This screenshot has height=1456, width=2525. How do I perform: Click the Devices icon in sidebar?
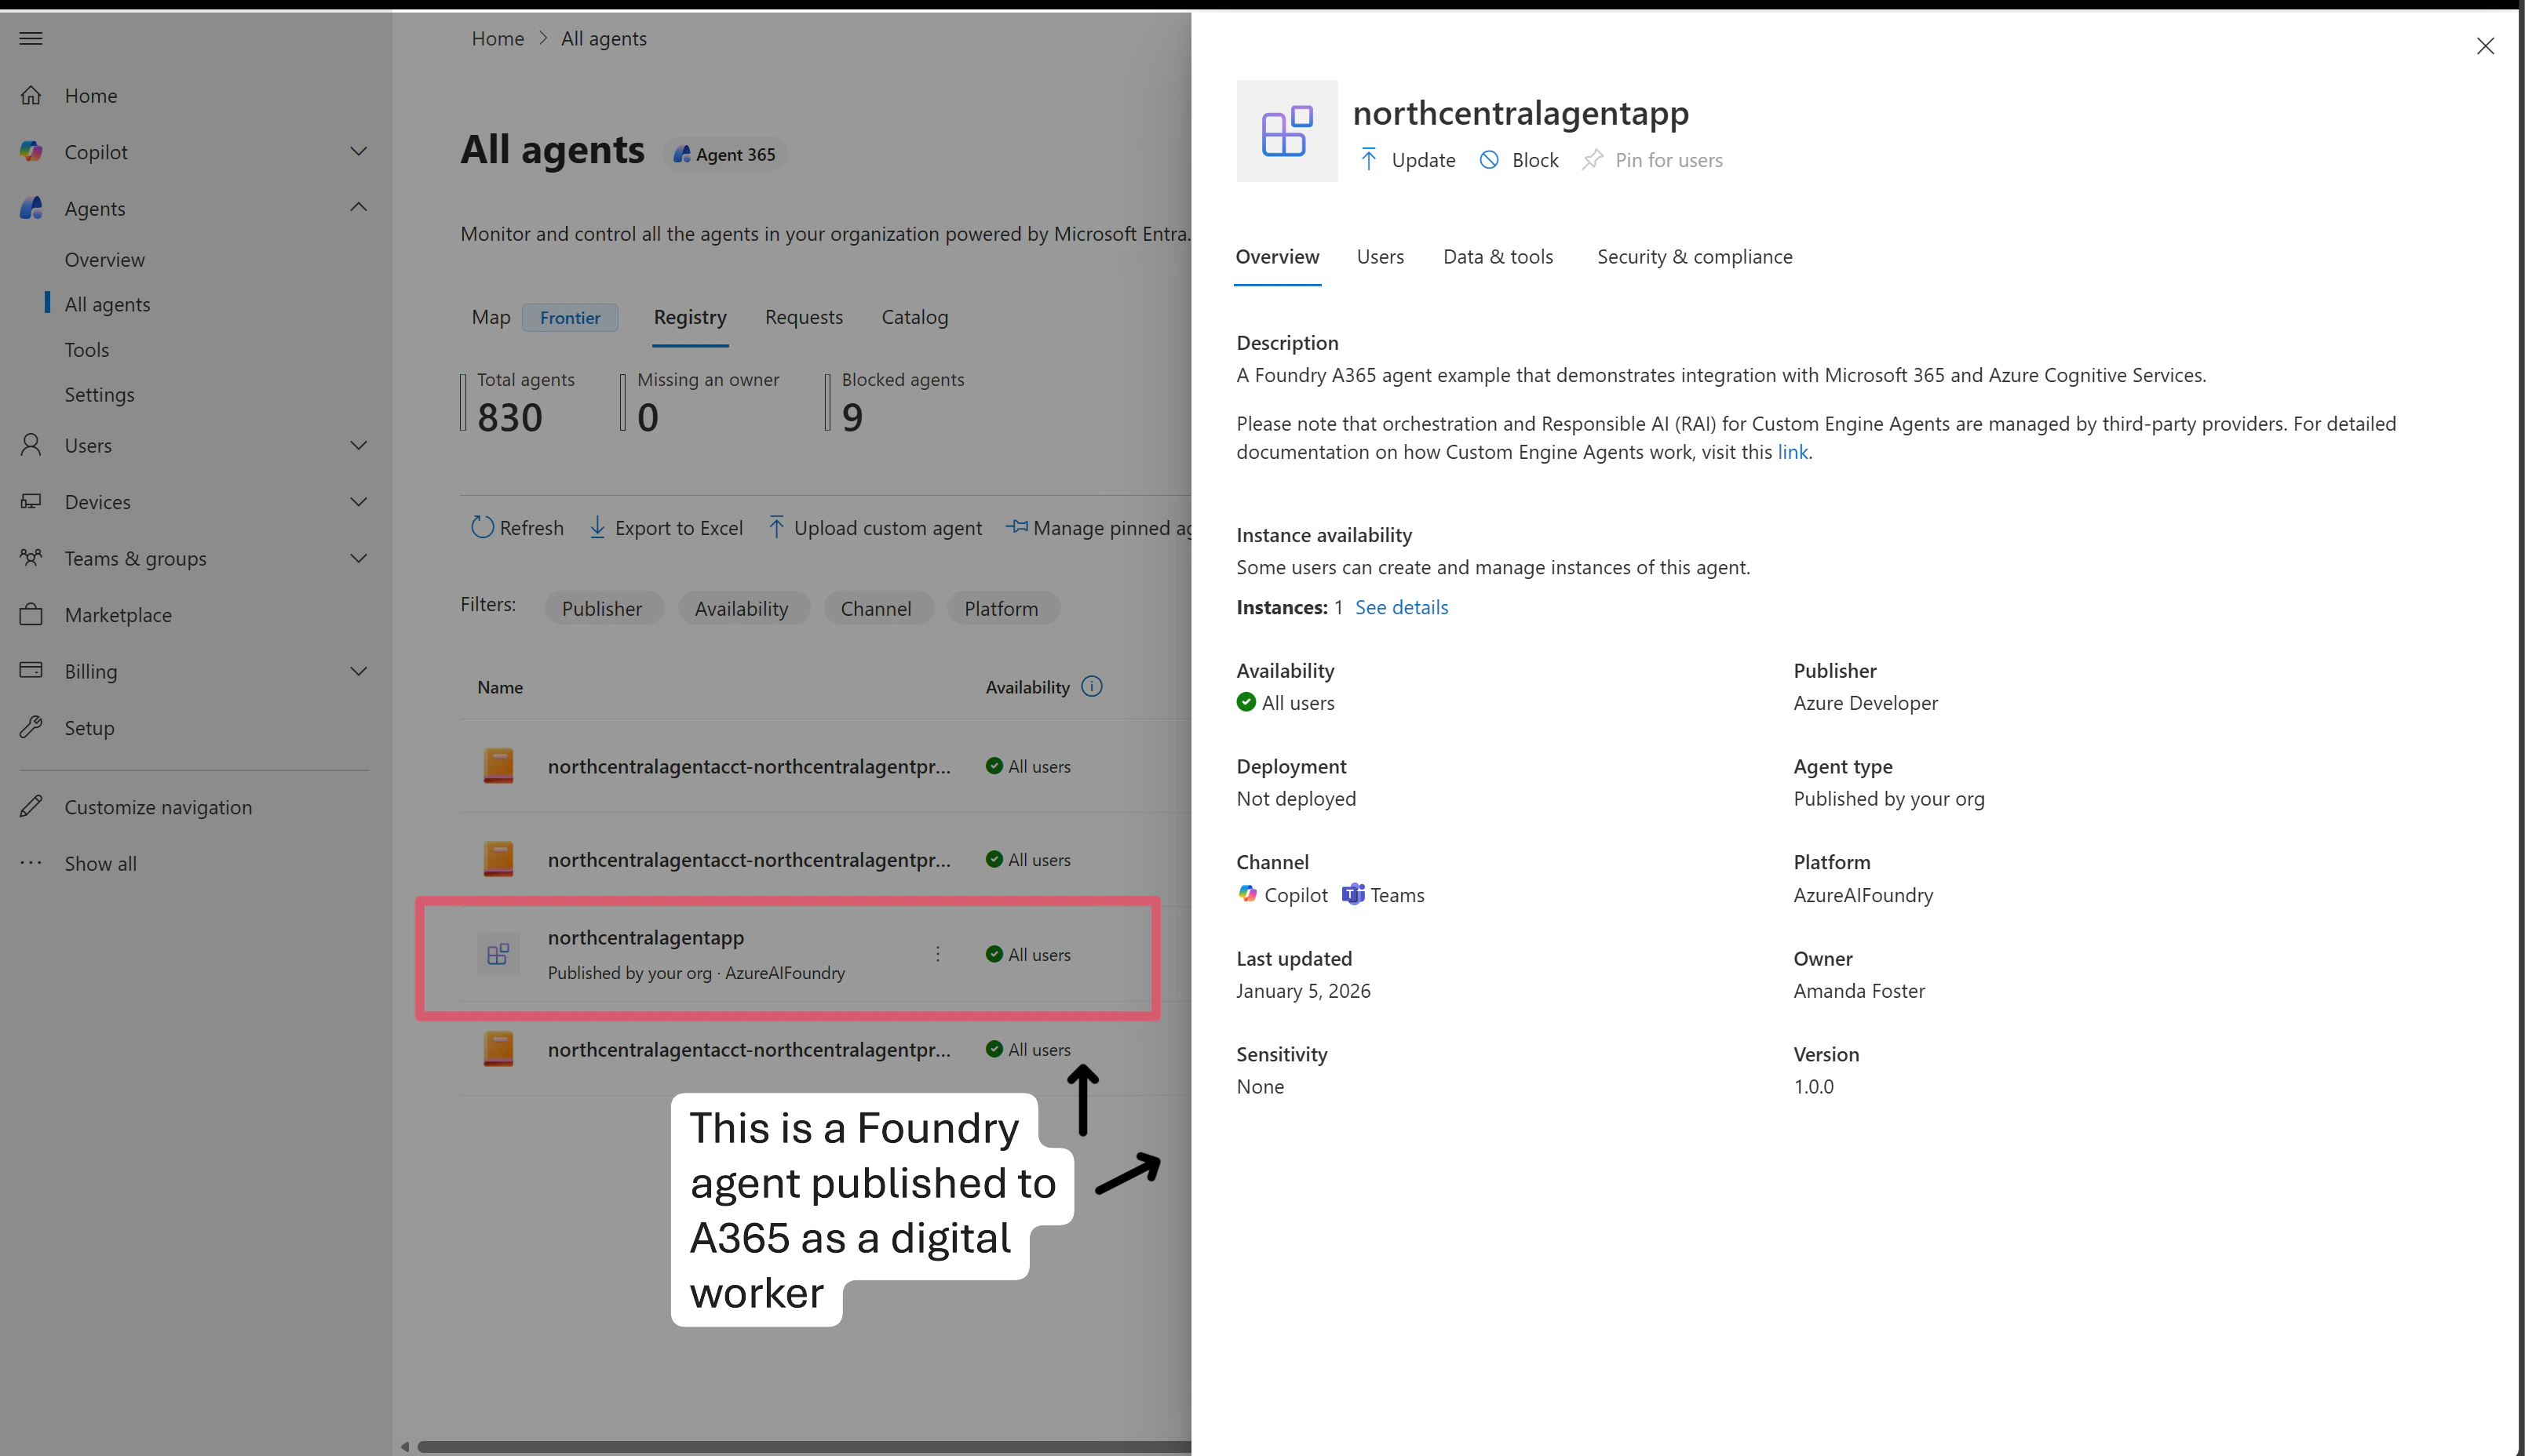pos(31,501)
